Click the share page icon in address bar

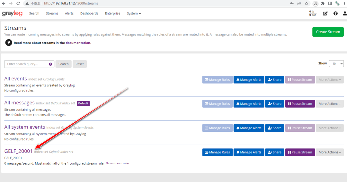[x=299, y=3]
